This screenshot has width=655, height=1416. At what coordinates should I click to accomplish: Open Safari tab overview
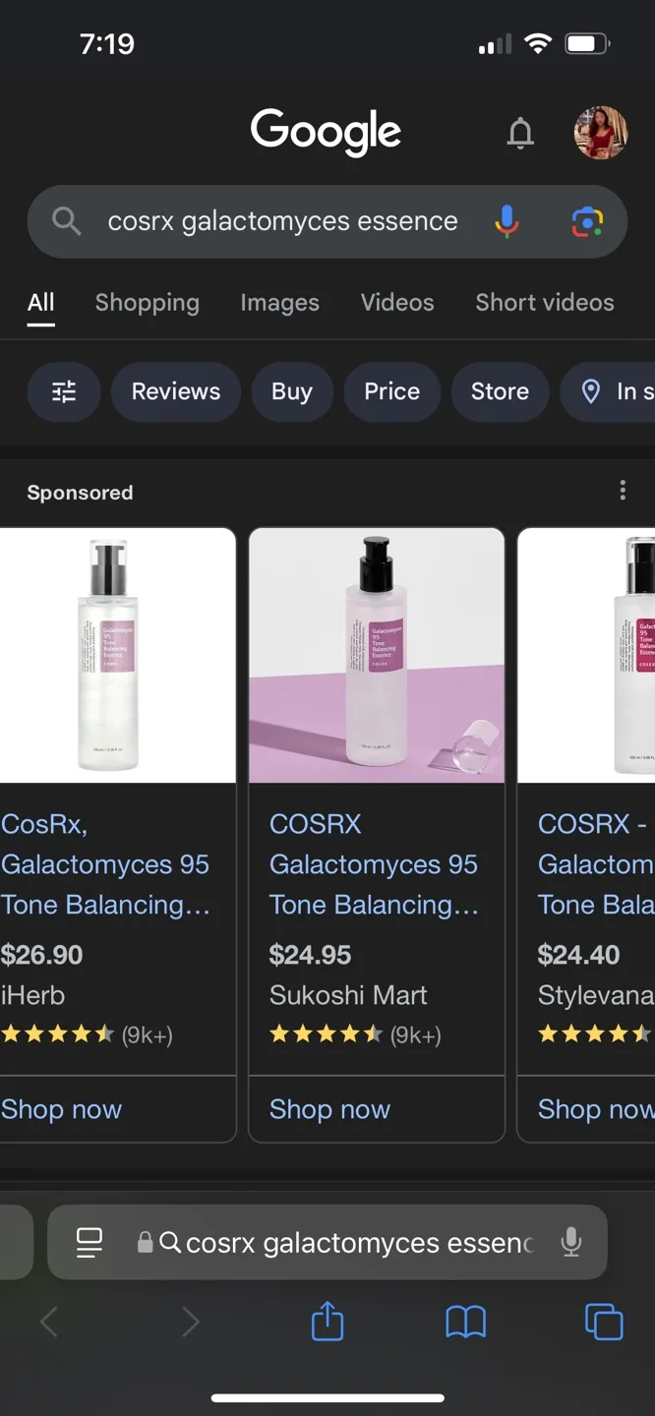pyautogui.click(x=604, y=1322)
